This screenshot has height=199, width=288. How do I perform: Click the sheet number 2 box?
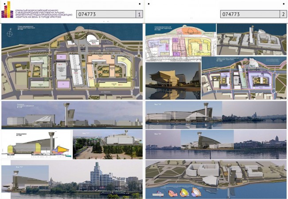coord(283,14)
